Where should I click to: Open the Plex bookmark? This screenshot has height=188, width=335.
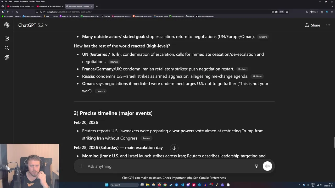46,16
